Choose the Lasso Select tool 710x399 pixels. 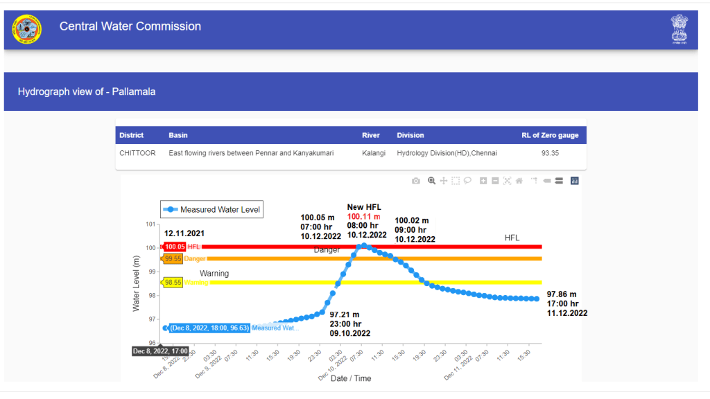click(467, 181)
